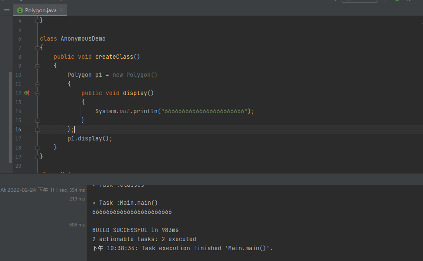Collapse the AnonymousDemo class body at line 7

(38, 48)
